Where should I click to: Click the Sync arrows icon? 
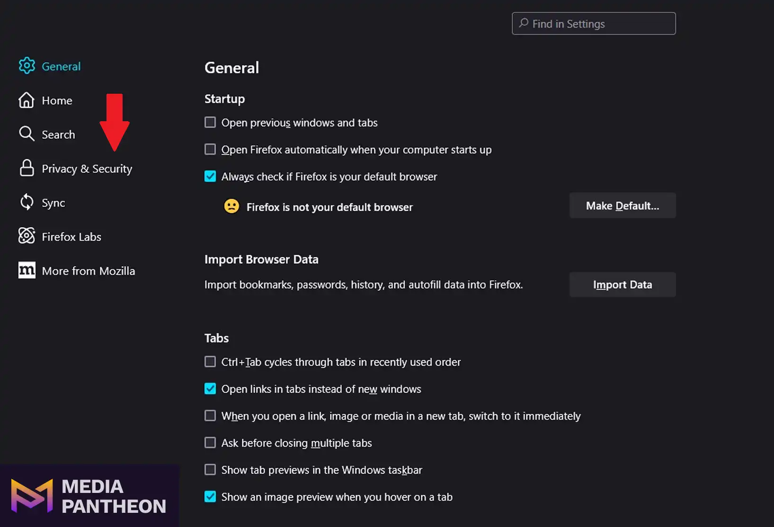(27, 202)
